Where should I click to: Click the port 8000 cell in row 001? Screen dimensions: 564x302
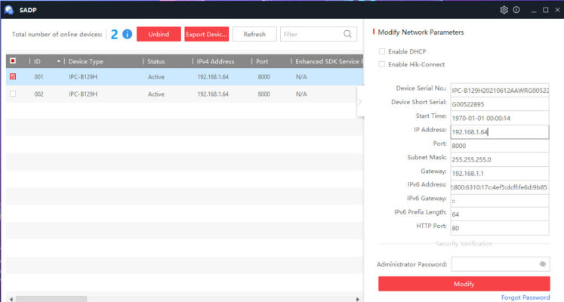[264, 77]
